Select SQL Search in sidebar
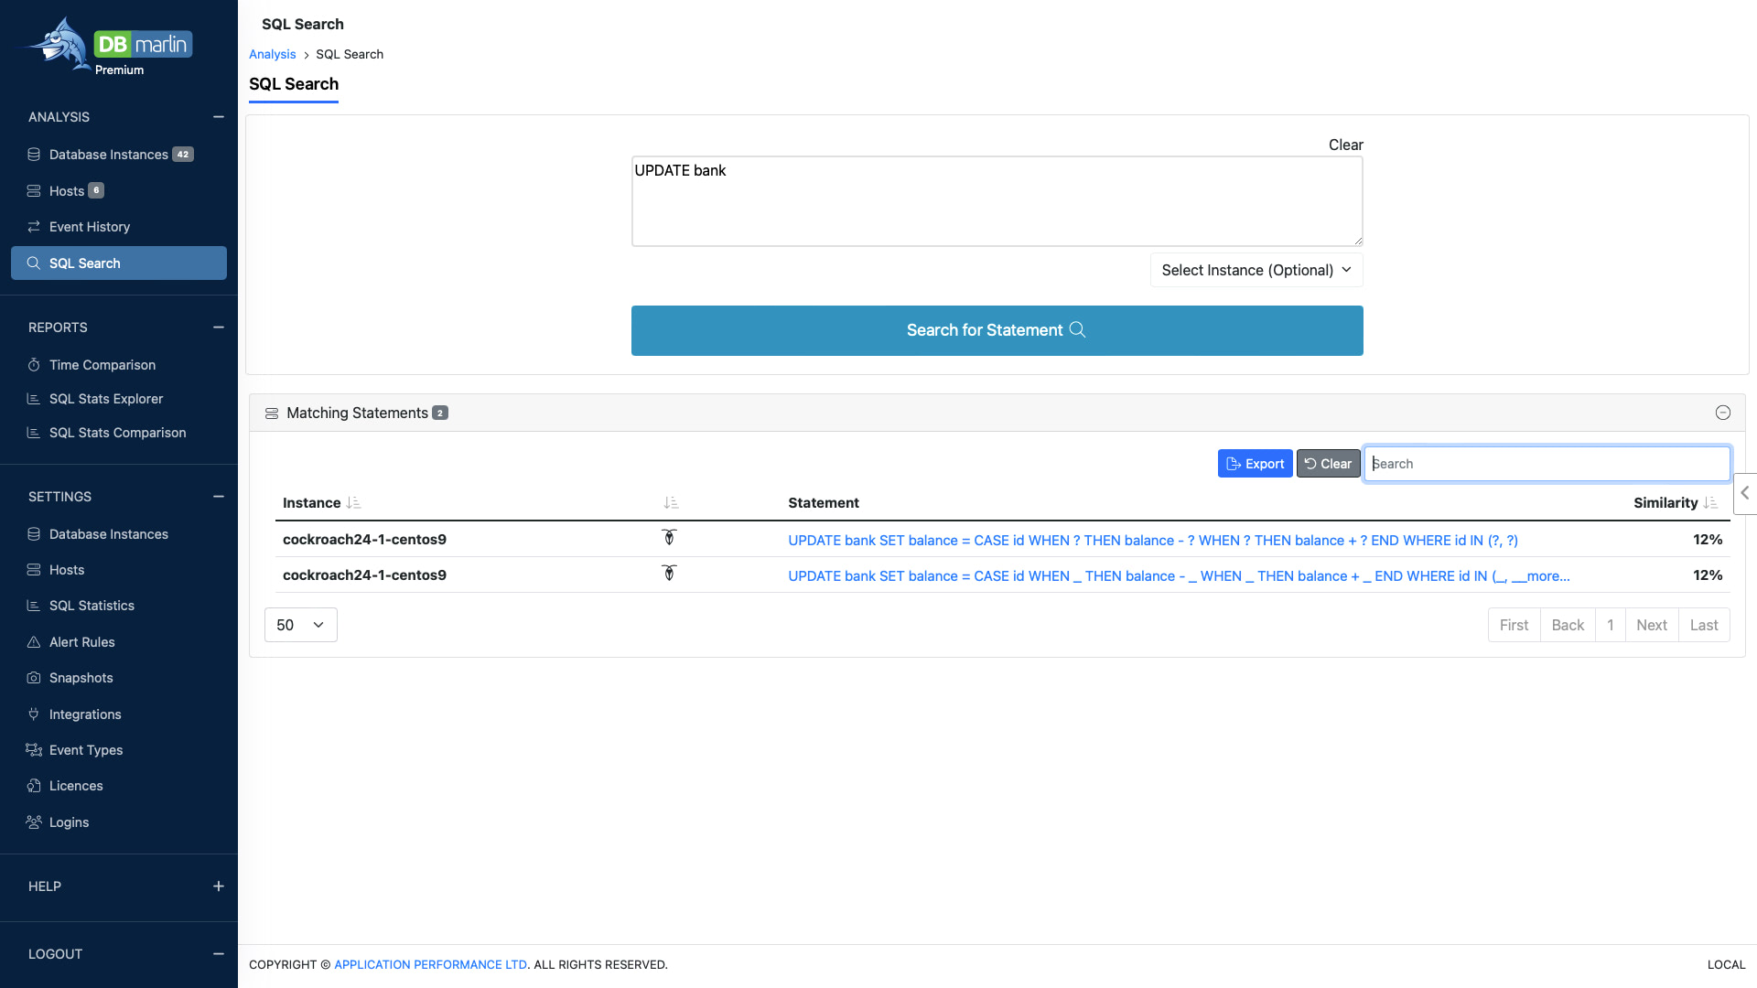Screen dimensions: 1757x988 click(119, 263)
